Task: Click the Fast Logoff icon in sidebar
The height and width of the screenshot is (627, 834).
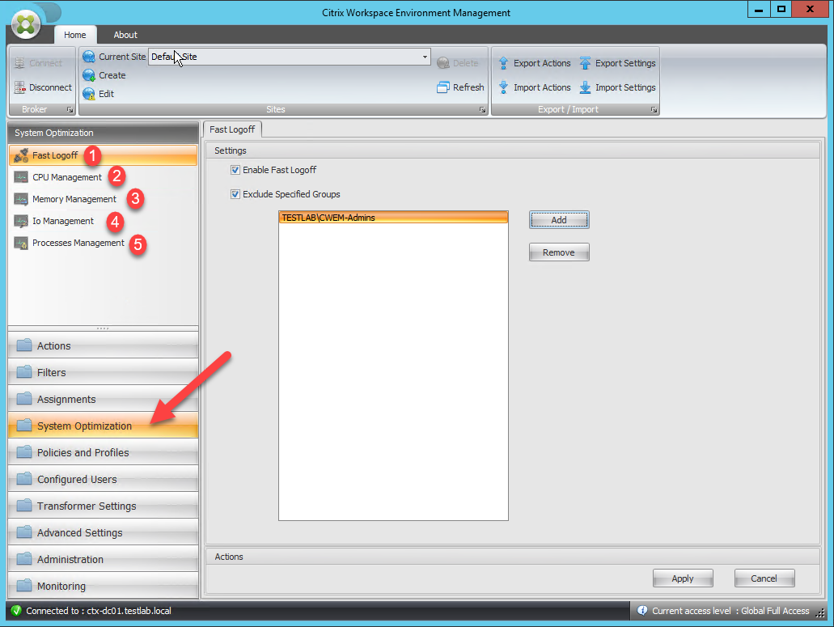Action: 21,155
